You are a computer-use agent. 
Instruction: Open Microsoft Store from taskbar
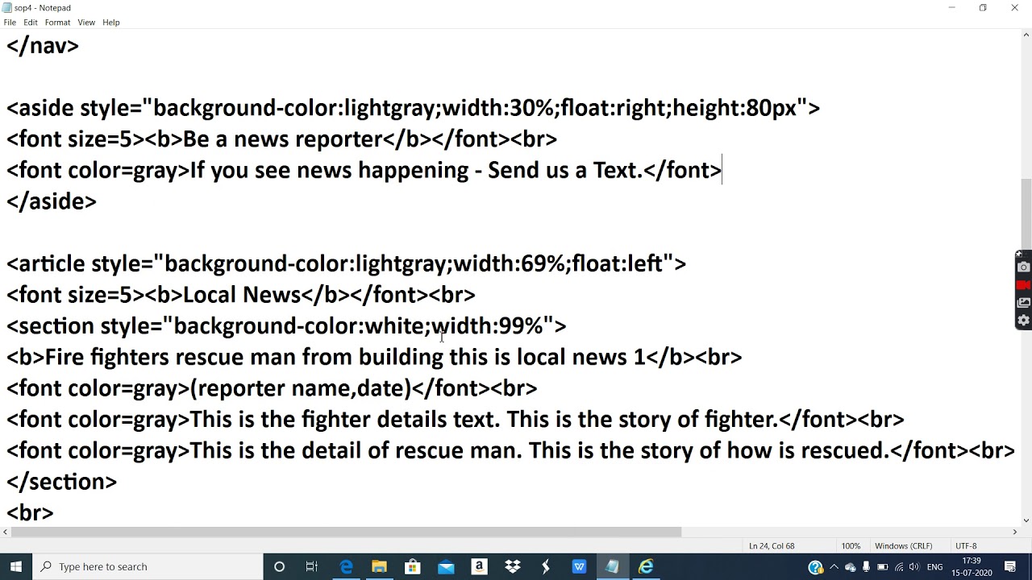[412, 566]
